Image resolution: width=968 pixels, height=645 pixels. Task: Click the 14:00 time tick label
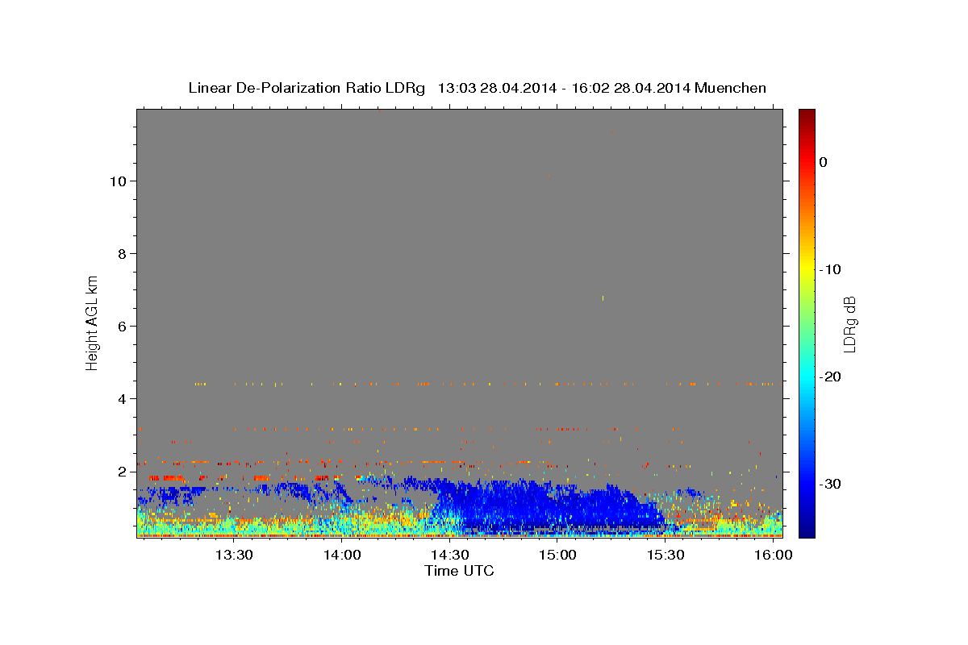pos(342,556)
